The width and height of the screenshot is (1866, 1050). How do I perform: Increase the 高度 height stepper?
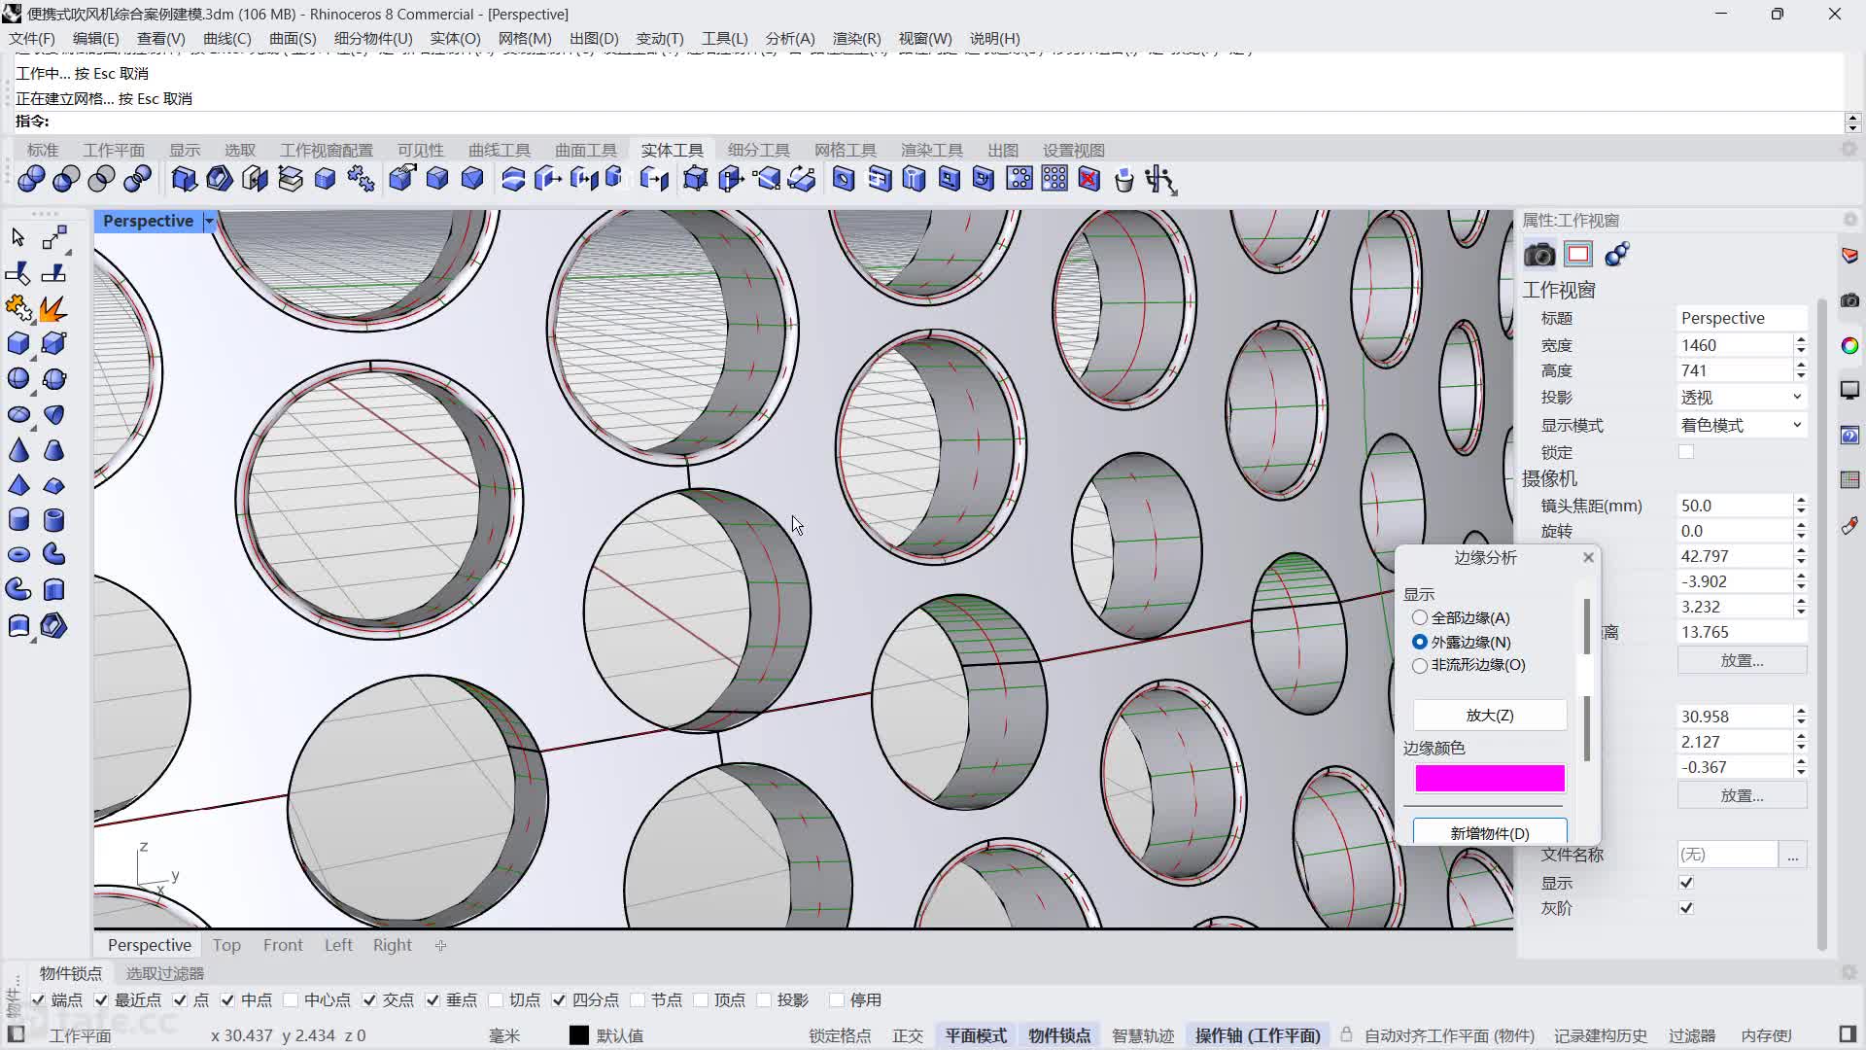[x=1801, y=366]
